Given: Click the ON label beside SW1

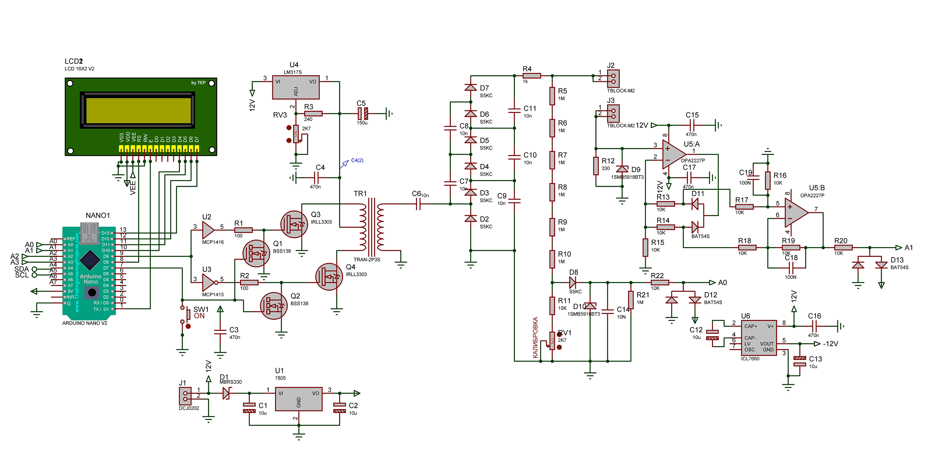Looking at the screenshot, I should tap(199, 316).
